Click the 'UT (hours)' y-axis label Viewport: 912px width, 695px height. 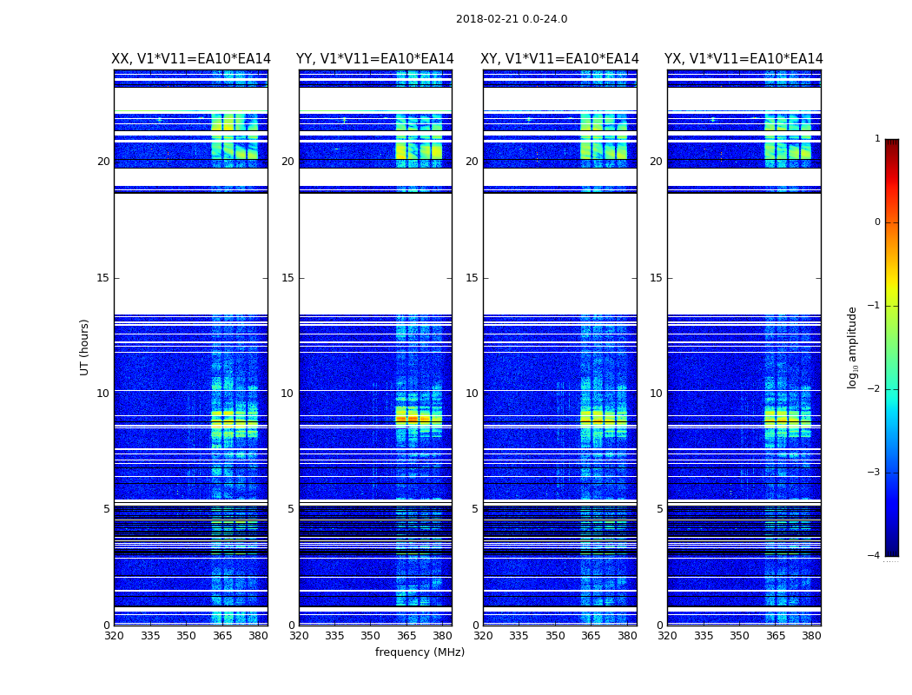85,347
